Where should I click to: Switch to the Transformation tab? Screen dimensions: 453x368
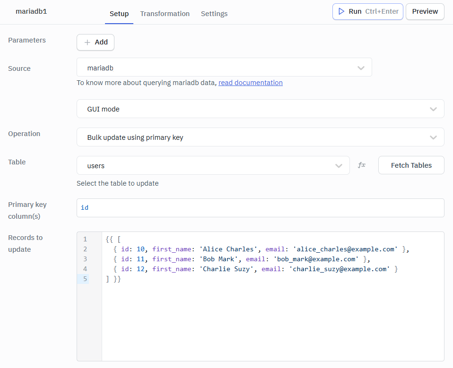pyautogui.click(x=165, y=14)
